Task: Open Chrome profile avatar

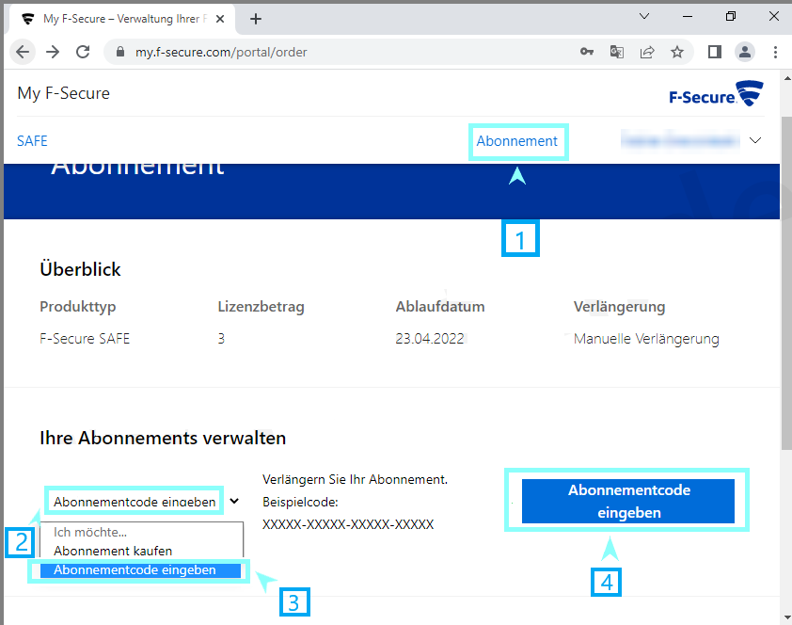Action: [x=745, y=52]
